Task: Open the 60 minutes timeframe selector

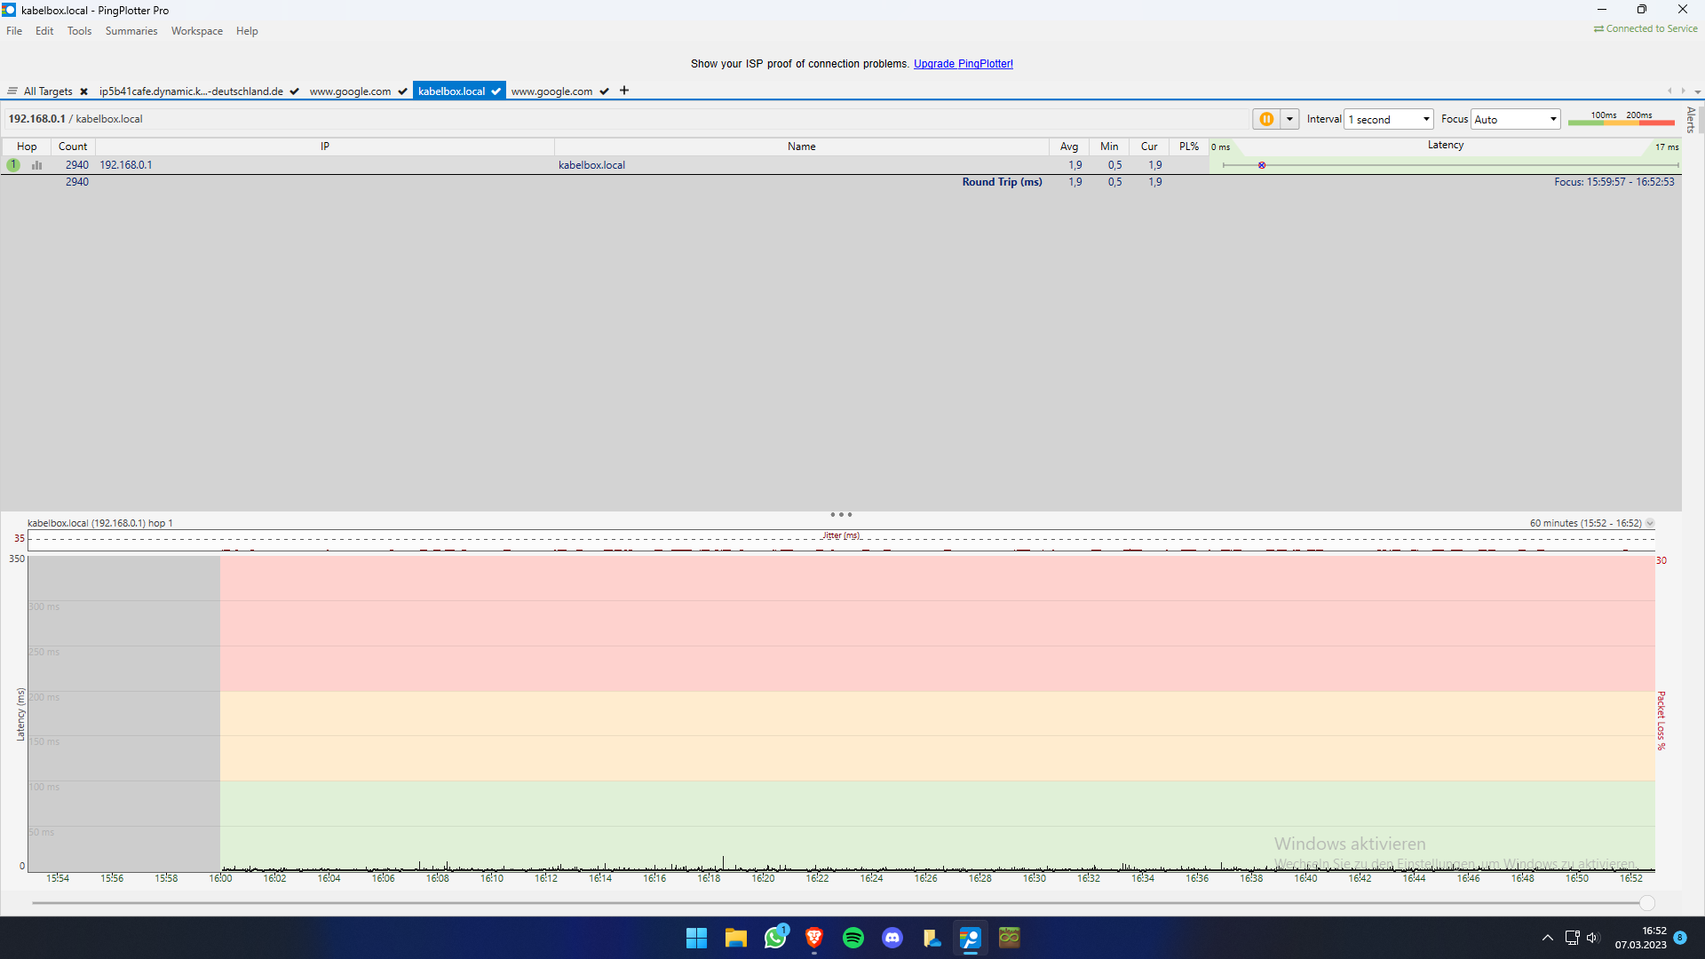Action: (x=1650, y=523)
